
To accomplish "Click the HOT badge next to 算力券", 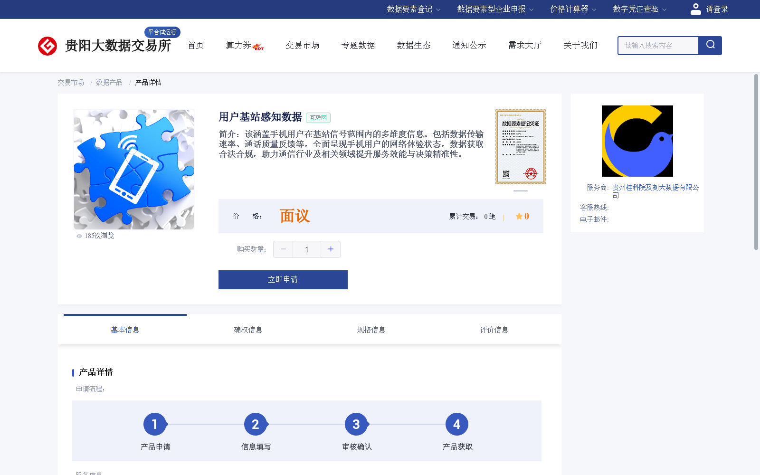I will tap(258, 47).
